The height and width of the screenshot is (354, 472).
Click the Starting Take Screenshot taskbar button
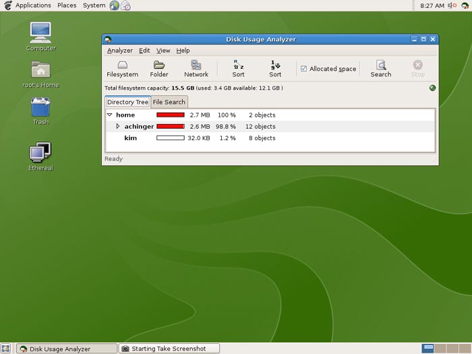170,349
